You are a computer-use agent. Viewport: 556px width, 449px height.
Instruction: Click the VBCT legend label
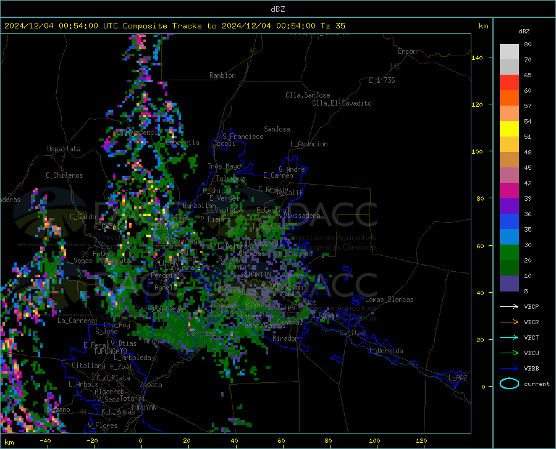pos(531,338)
